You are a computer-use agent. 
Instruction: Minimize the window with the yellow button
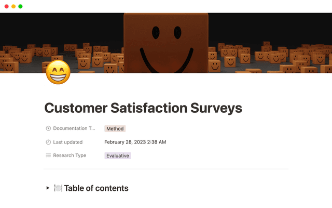tap(13, 6)
